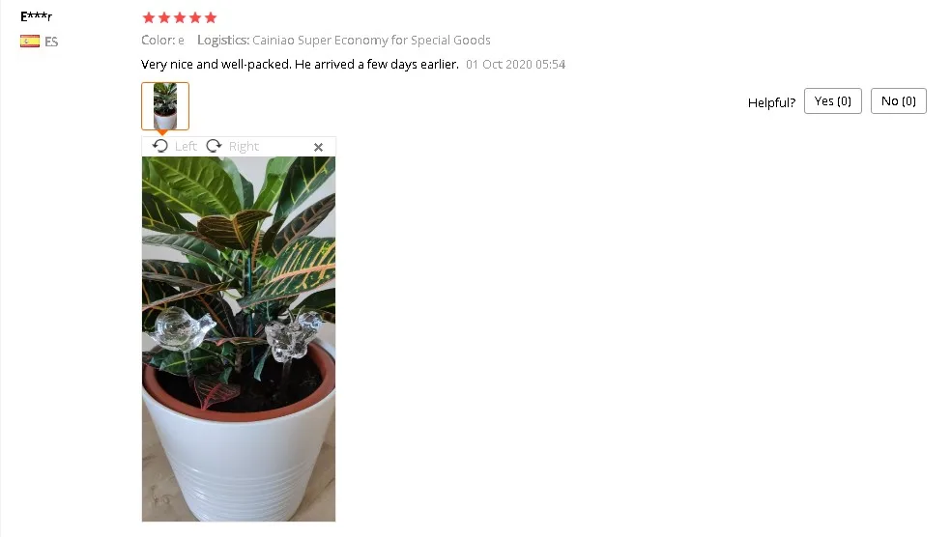Click the 'Left' rotate label
This screenshot has height=537, width=951.
186,147
